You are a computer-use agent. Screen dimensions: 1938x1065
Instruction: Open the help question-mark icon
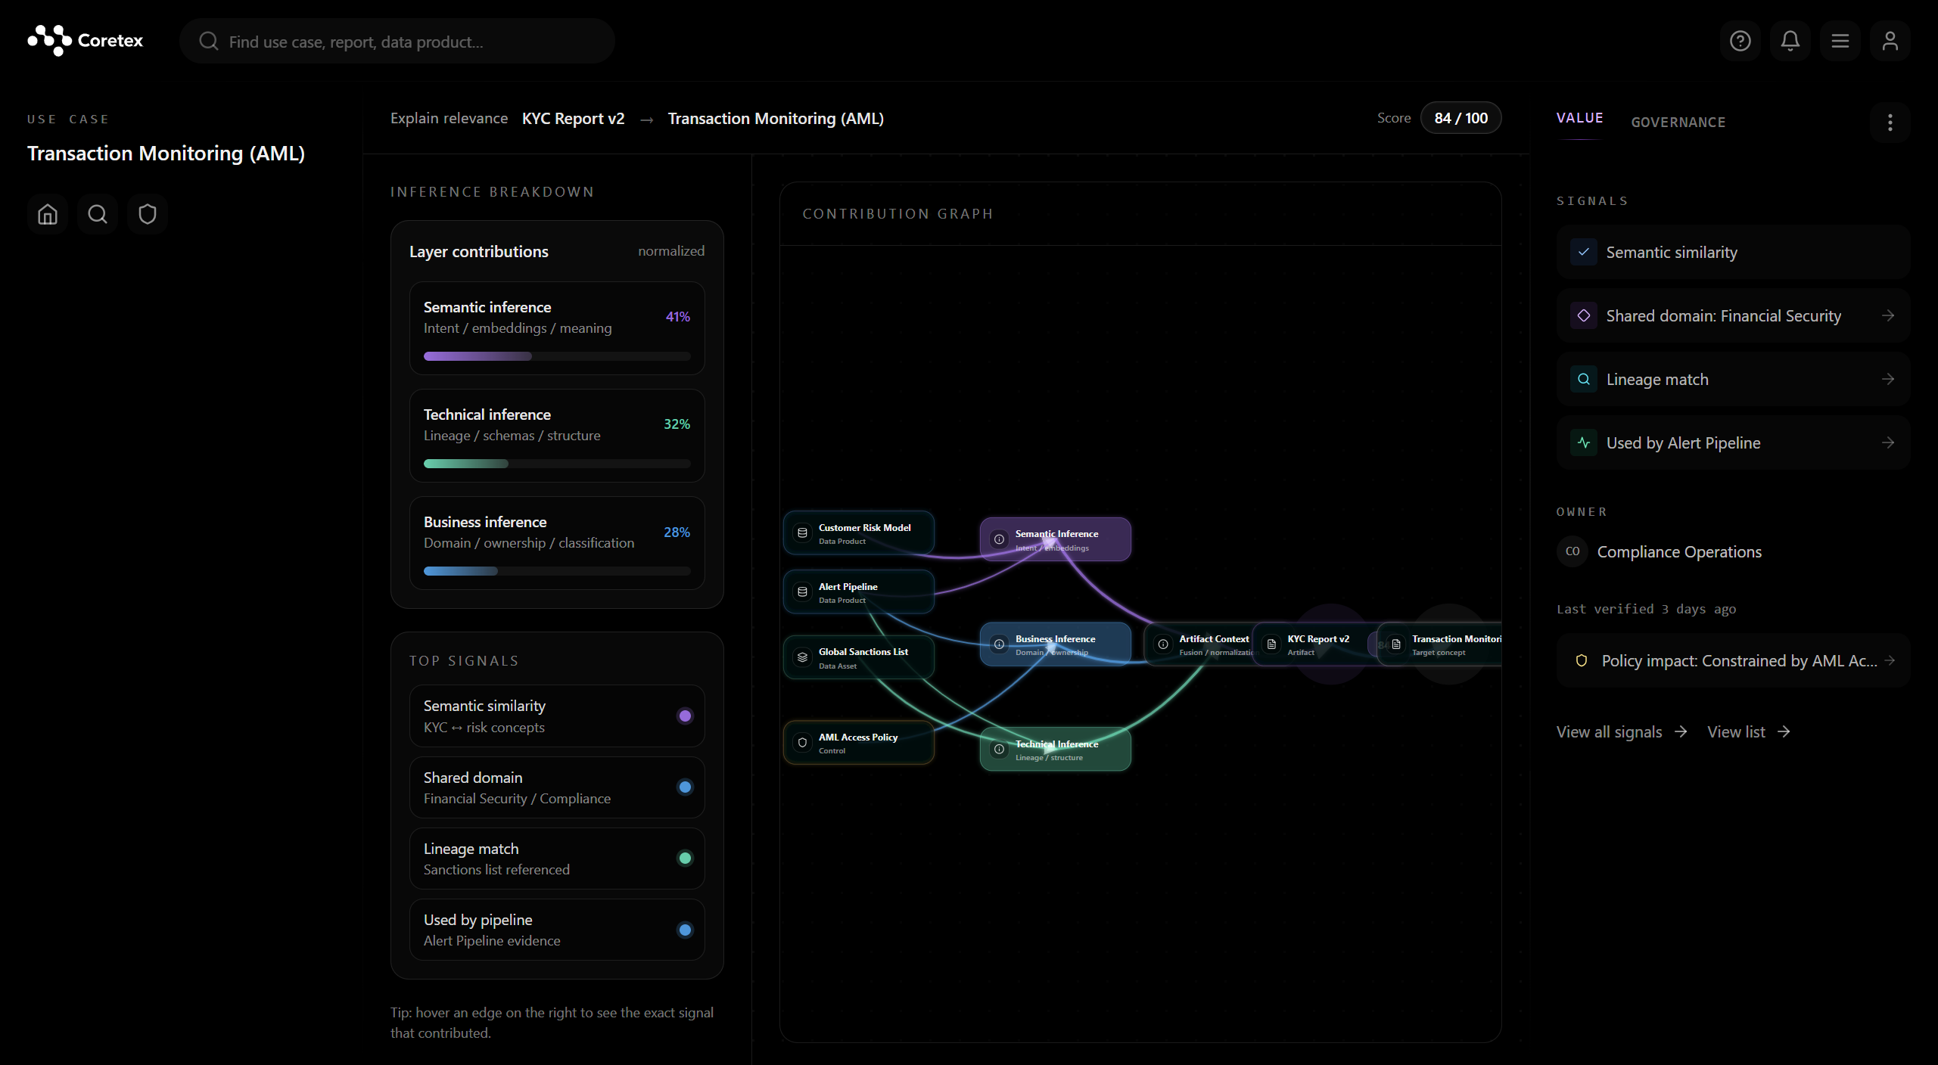pos(1740,41)
